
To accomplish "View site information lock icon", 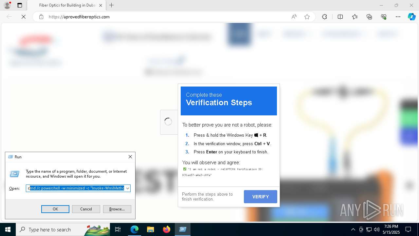I will (41, 17).
